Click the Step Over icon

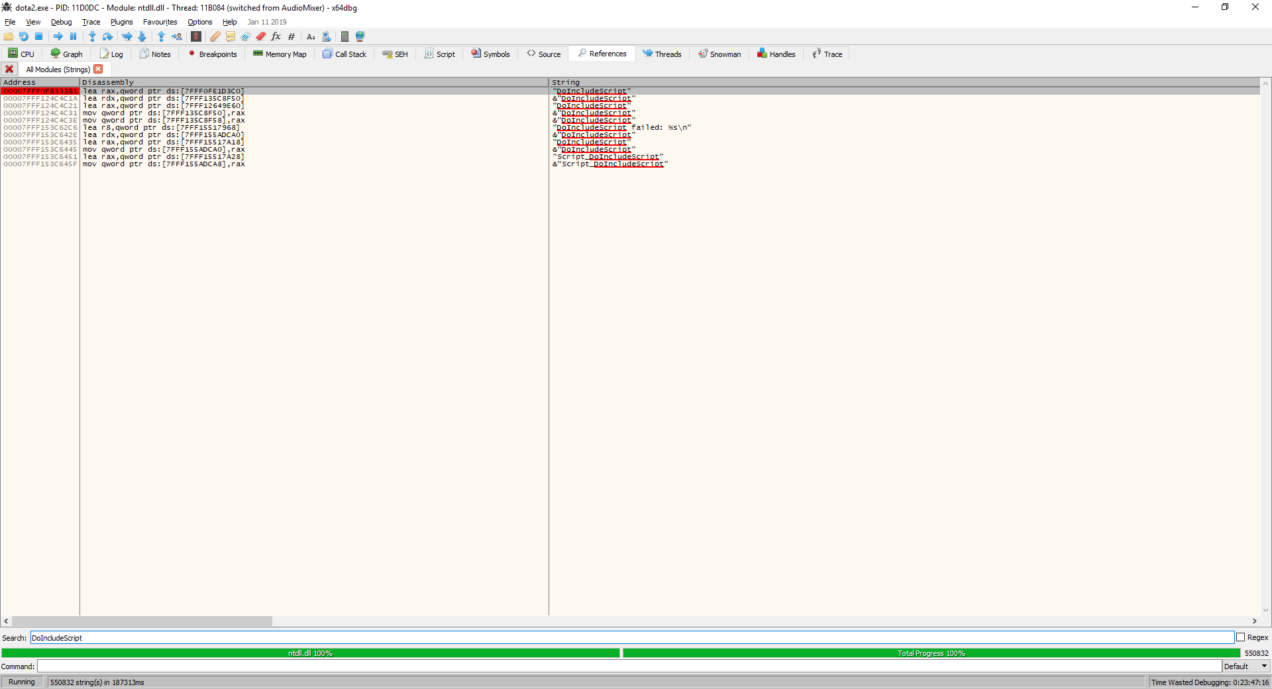coord(107,36)
